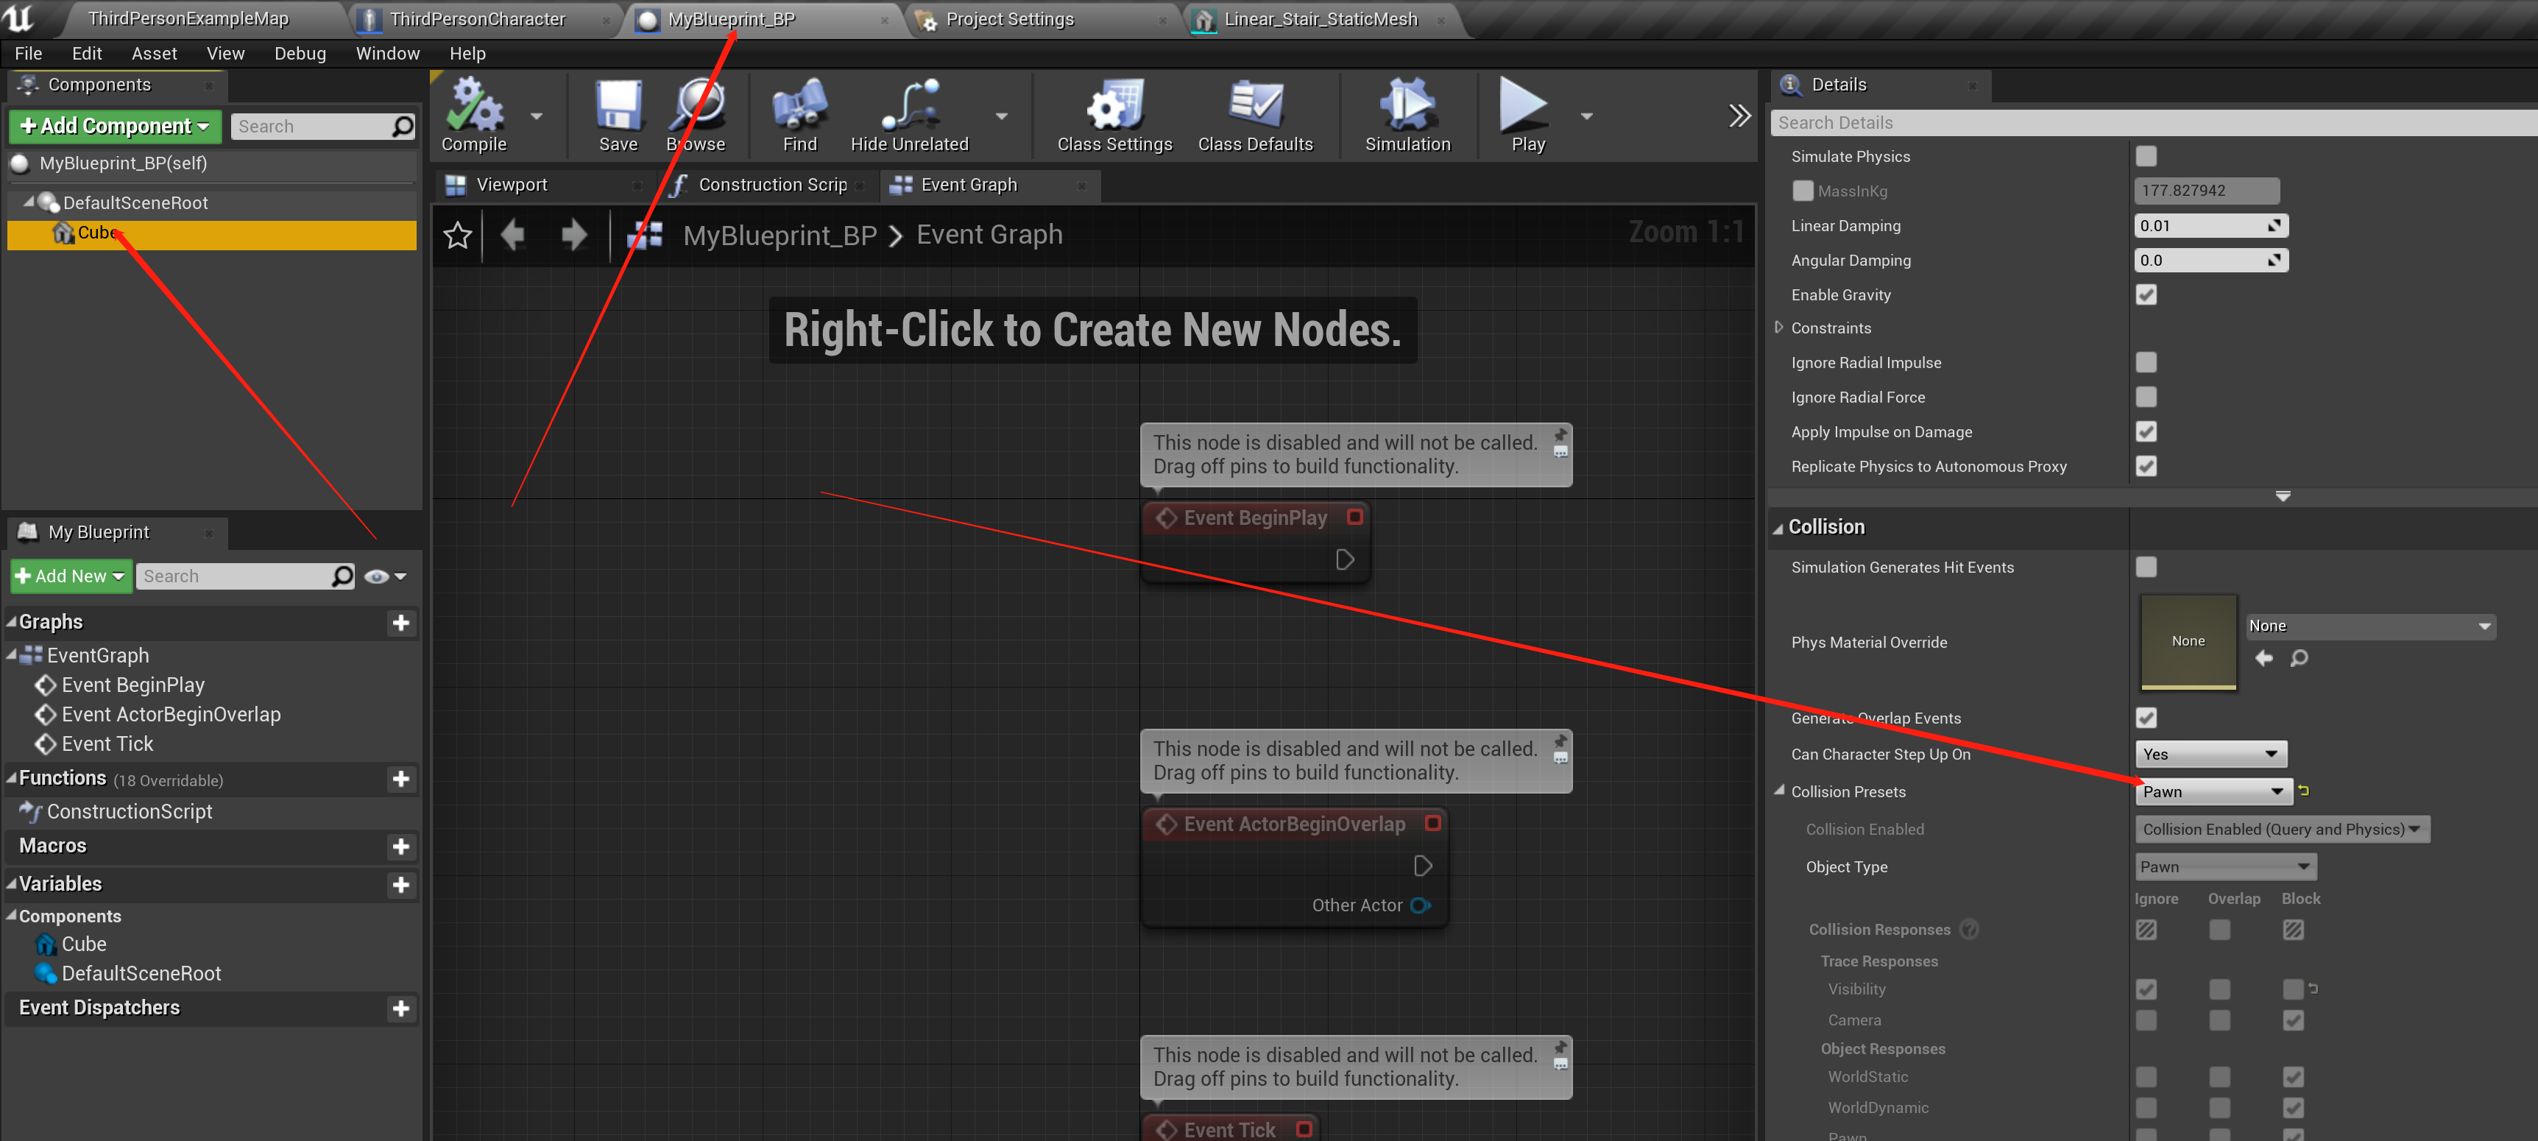Open Compile options dropdown arrow

(x=537, y=116)
